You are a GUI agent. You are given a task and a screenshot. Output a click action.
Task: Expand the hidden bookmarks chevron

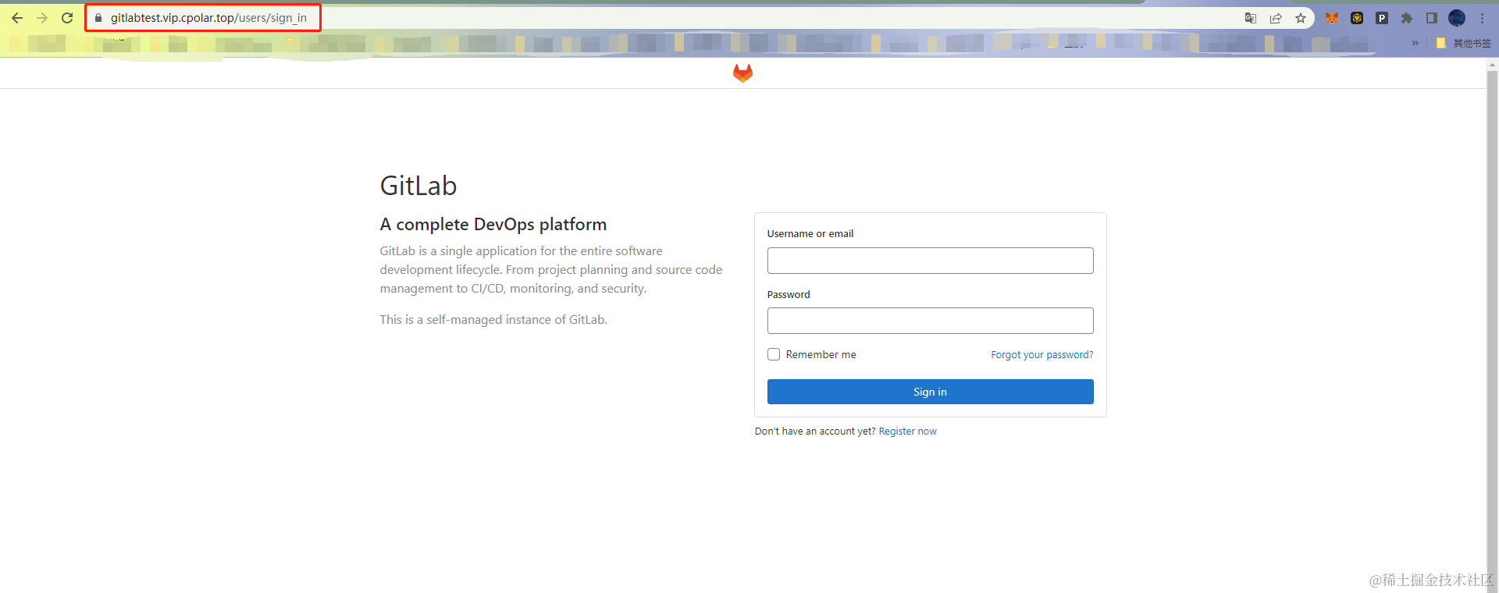pos(1415,43)
